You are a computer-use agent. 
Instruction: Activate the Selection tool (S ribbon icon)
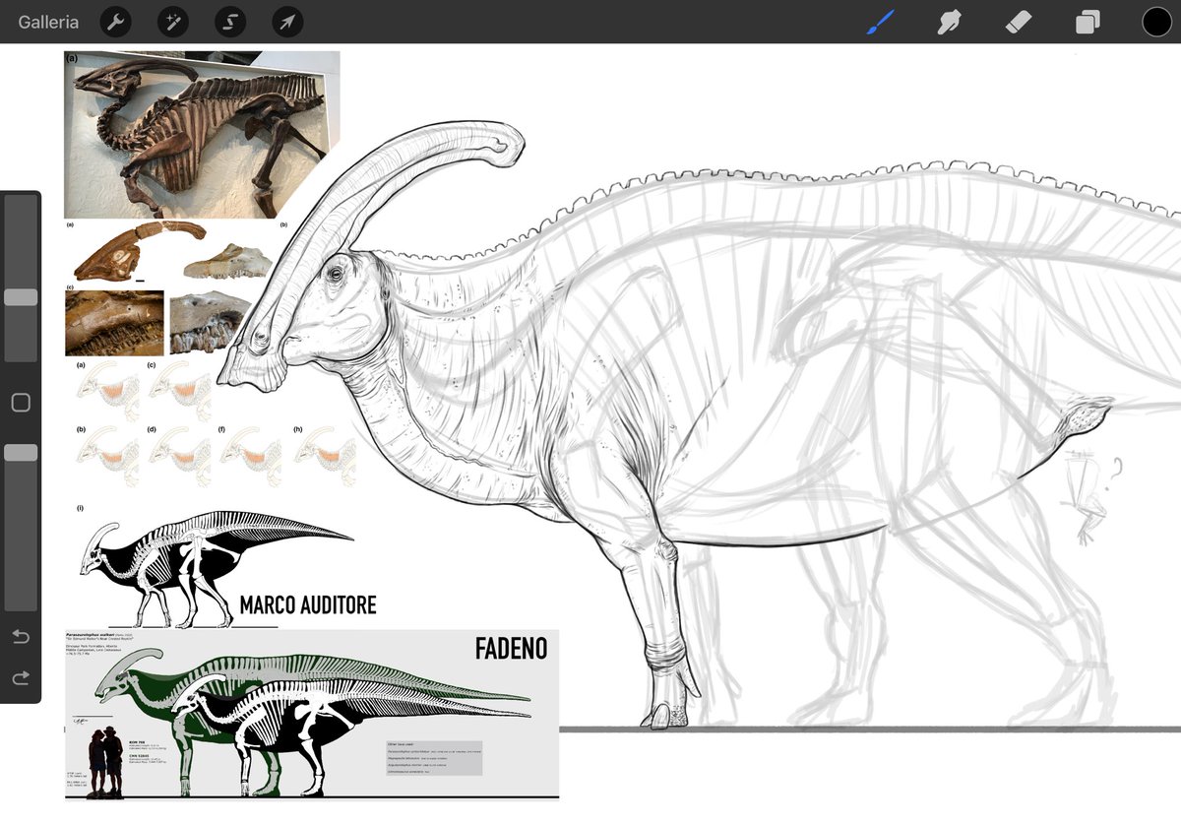coord(230,22)
